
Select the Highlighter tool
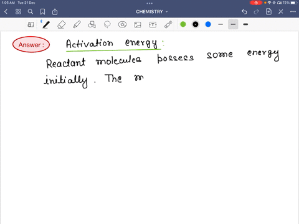click(x=77, y=25)
